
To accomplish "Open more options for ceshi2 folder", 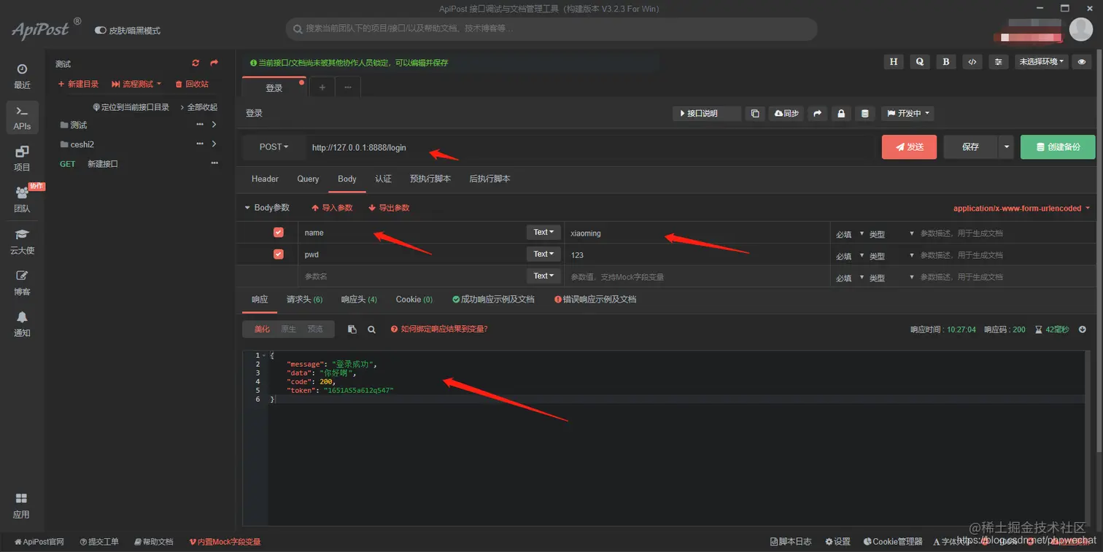I will coord(200,144).
